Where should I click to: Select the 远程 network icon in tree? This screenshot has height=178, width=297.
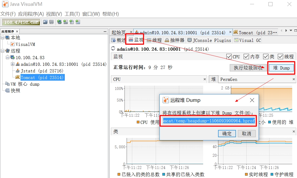tap(7, 51)
